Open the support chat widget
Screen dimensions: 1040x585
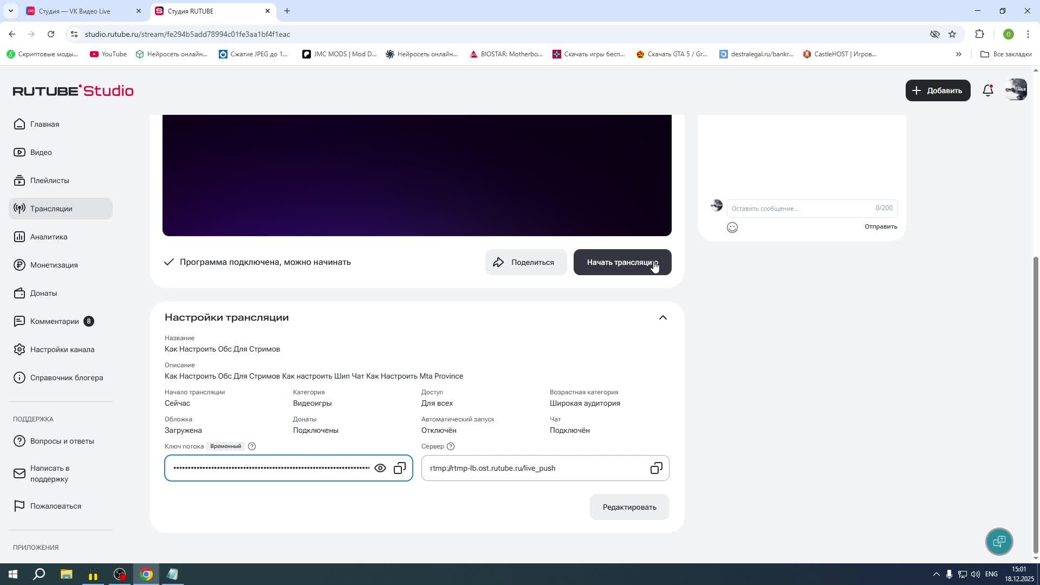pyautogui.click(x=999, y=541)
